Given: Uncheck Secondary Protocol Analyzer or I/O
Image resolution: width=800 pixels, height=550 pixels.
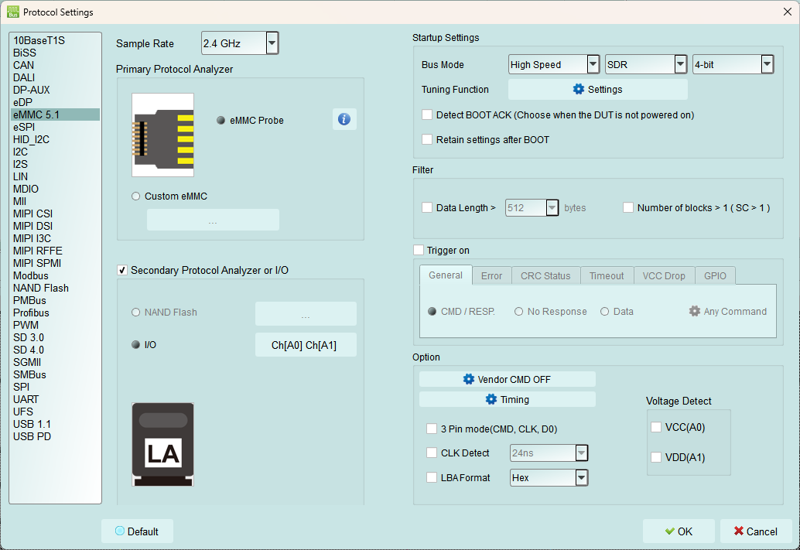Looking at the screenshot, I should click(122, 270).
